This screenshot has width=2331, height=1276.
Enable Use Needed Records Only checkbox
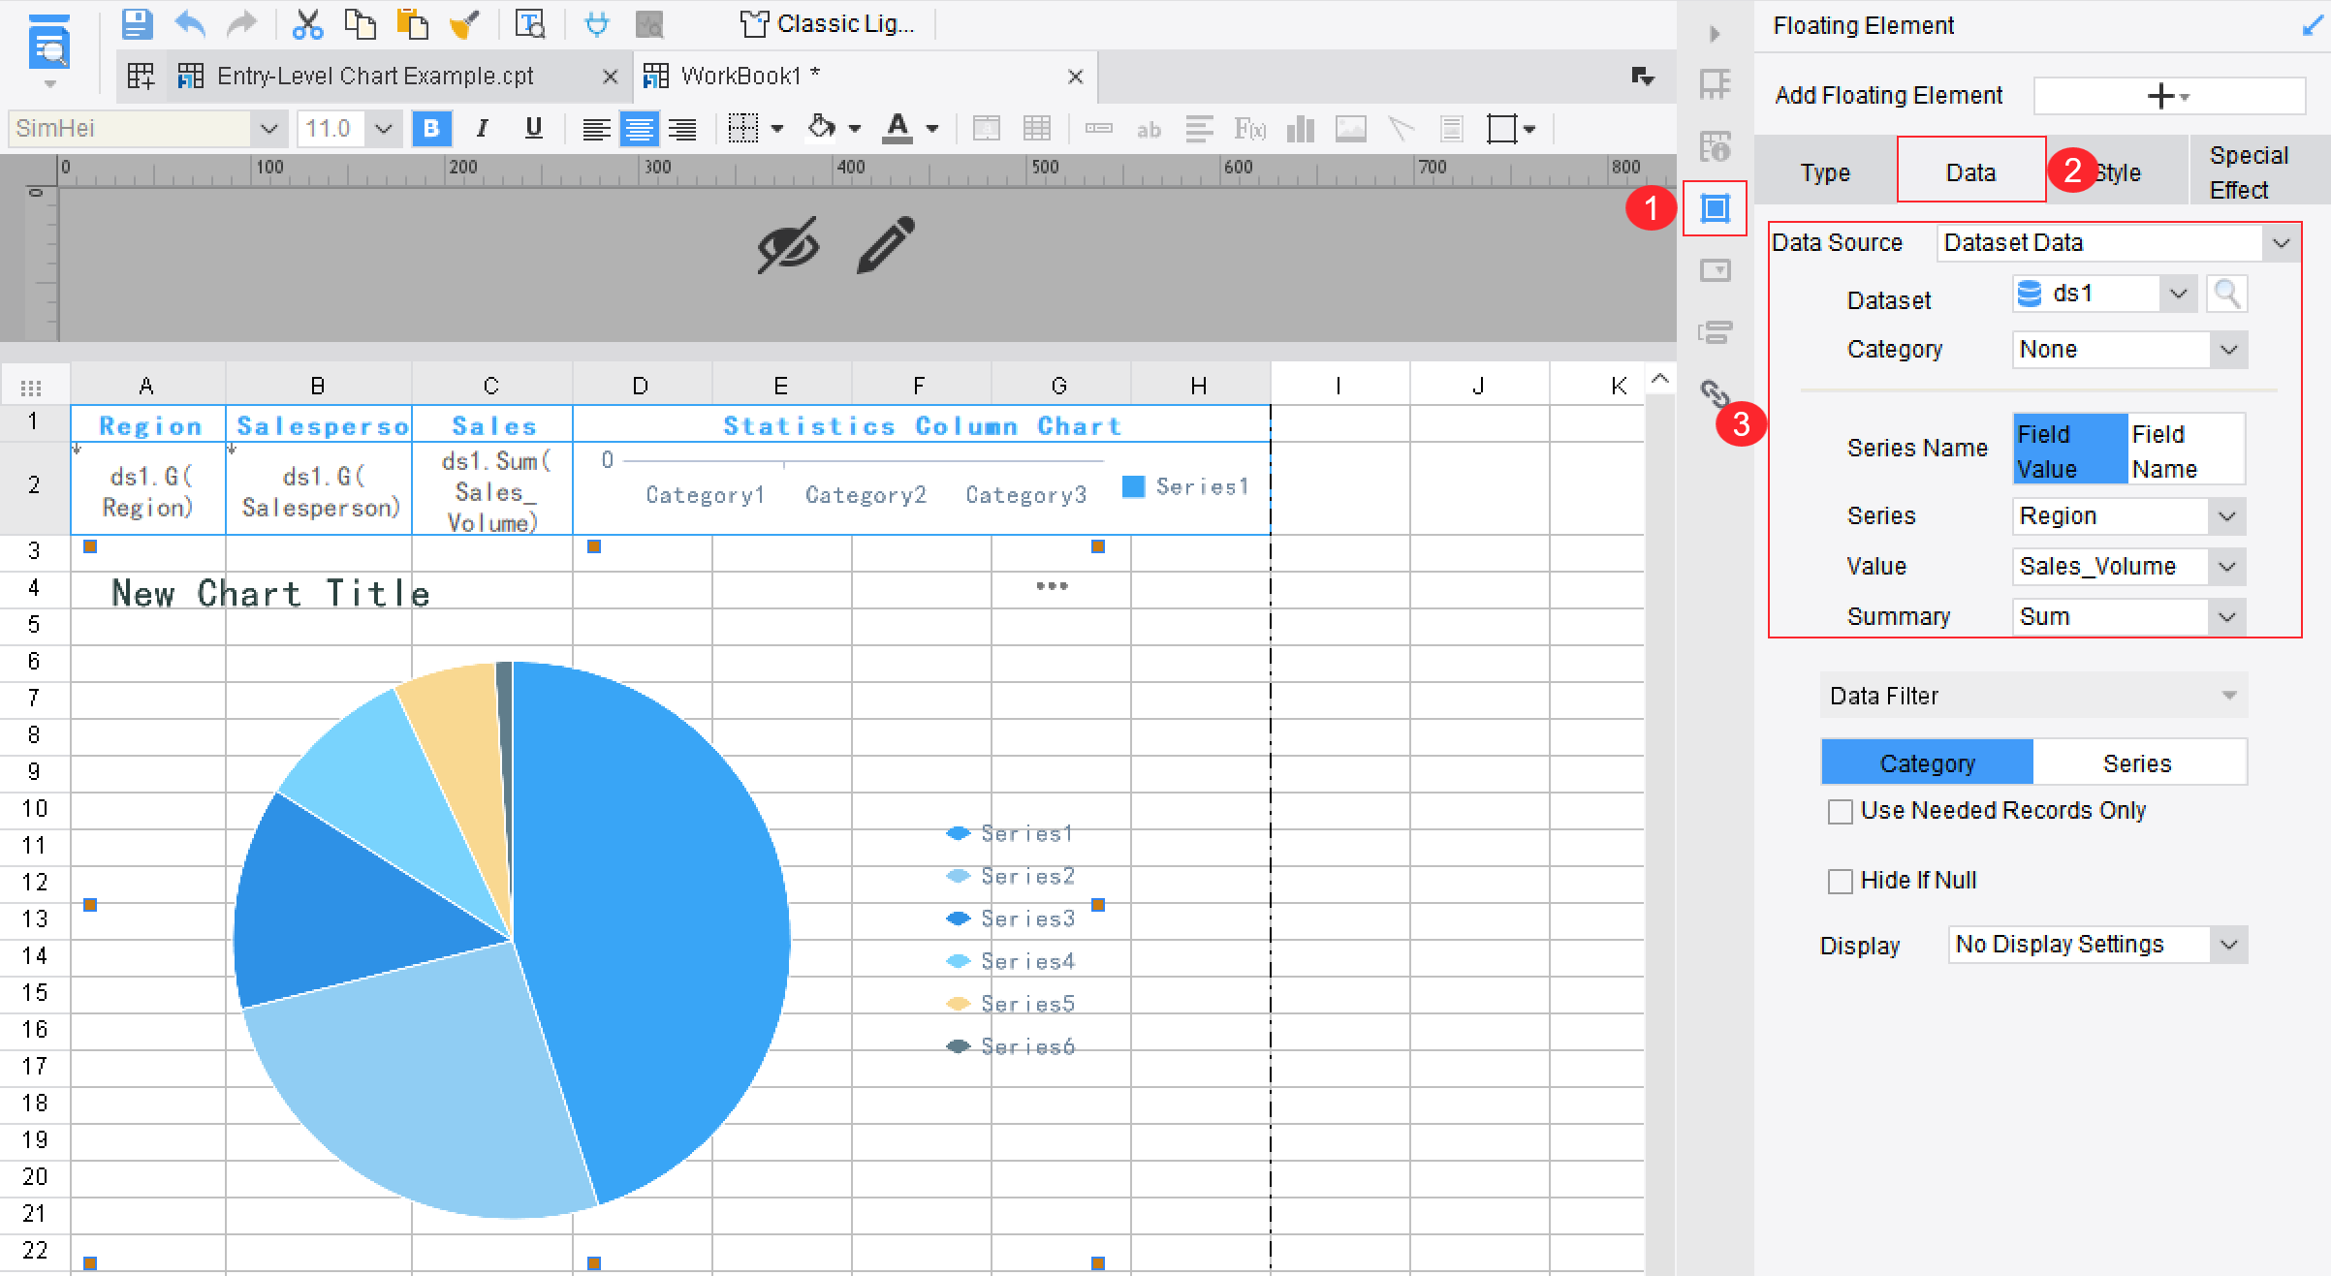(x=1840, y=811)
